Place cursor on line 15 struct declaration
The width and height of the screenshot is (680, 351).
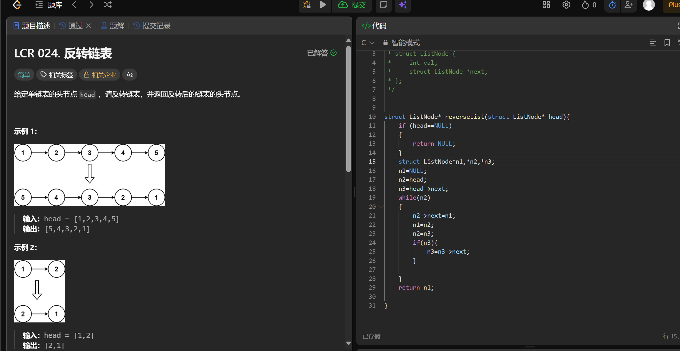click(x=446, y=162)
